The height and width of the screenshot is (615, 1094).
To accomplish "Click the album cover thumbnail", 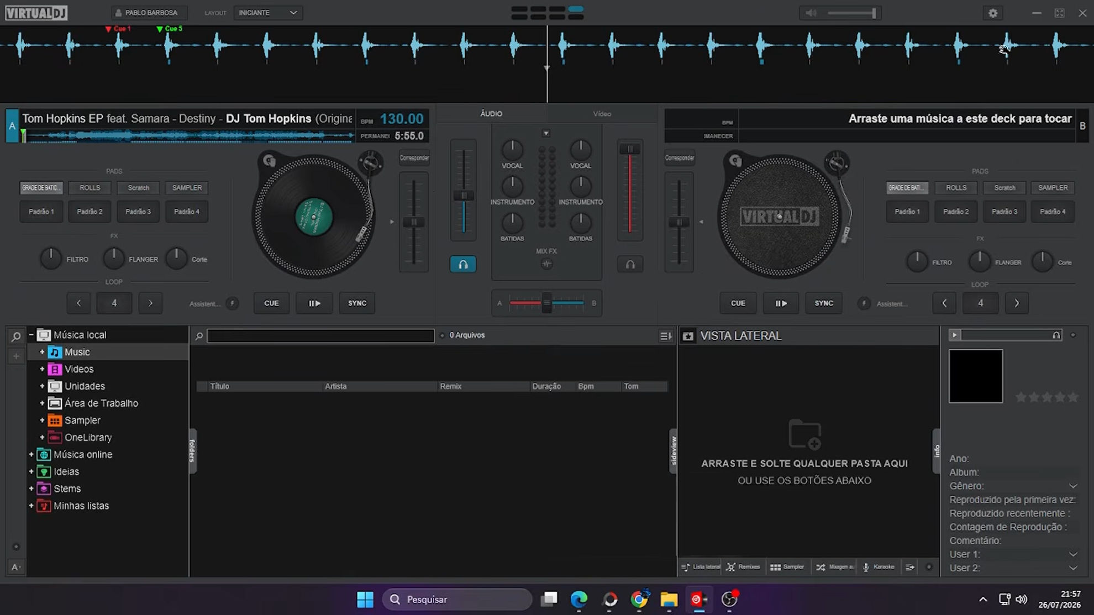I will [975, 376].
